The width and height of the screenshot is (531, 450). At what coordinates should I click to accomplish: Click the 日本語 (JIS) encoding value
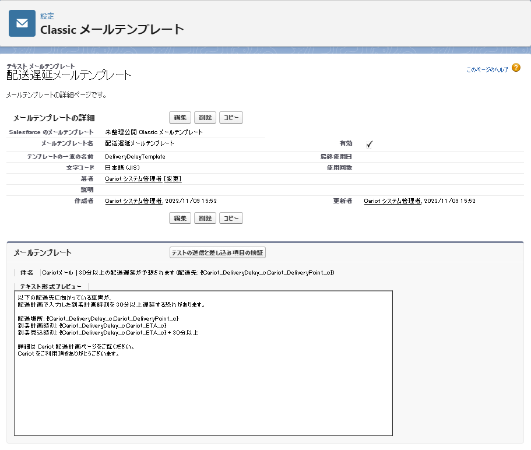click(x=122, y=168)
